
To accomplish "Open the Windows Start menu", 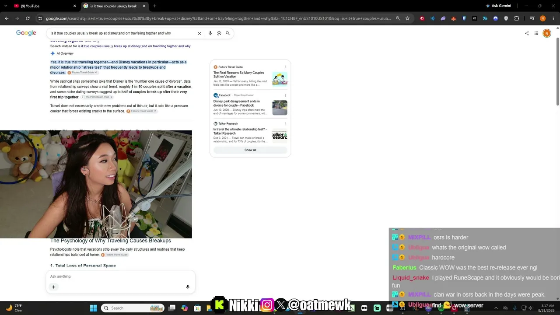I will [x=94, y=308].
